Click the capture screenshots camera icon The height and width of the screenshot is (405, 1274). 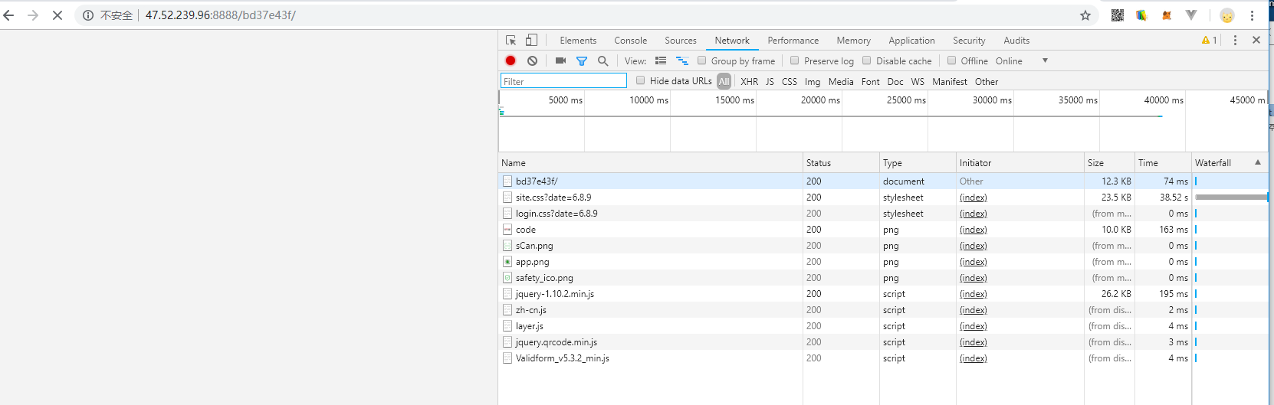pos(560,60)
